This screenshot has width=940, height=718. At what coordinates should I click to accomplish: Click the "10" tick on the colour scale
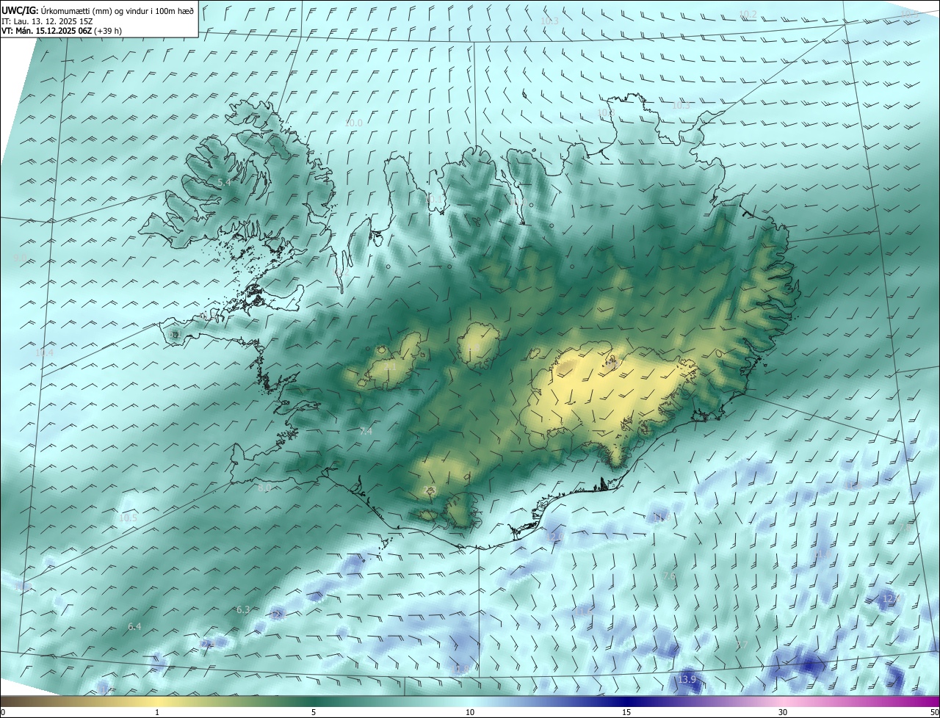[x=470, y=712]
